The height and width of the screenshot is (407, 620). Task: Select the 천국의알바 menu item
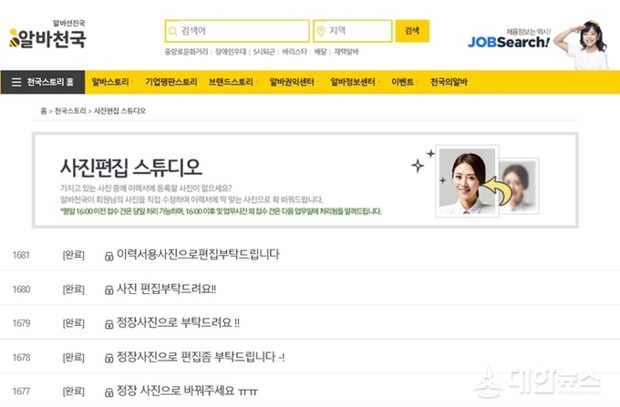click(449, 83)
